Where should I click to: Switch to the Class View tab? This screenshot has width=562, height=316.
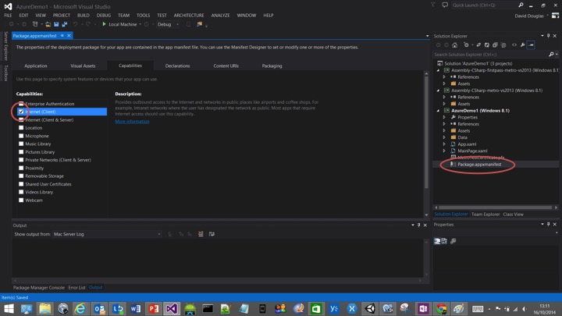(513, 215)
